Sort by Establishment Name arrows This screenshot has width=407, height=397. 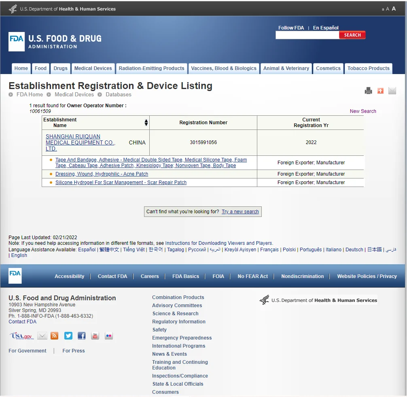point(146,123)
